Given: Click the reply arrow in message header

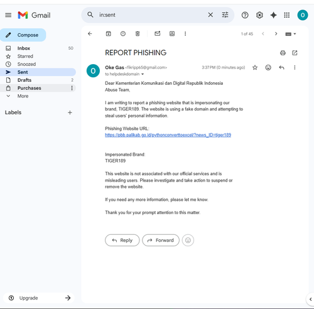Looking at the screenshot, I should 281,67.
